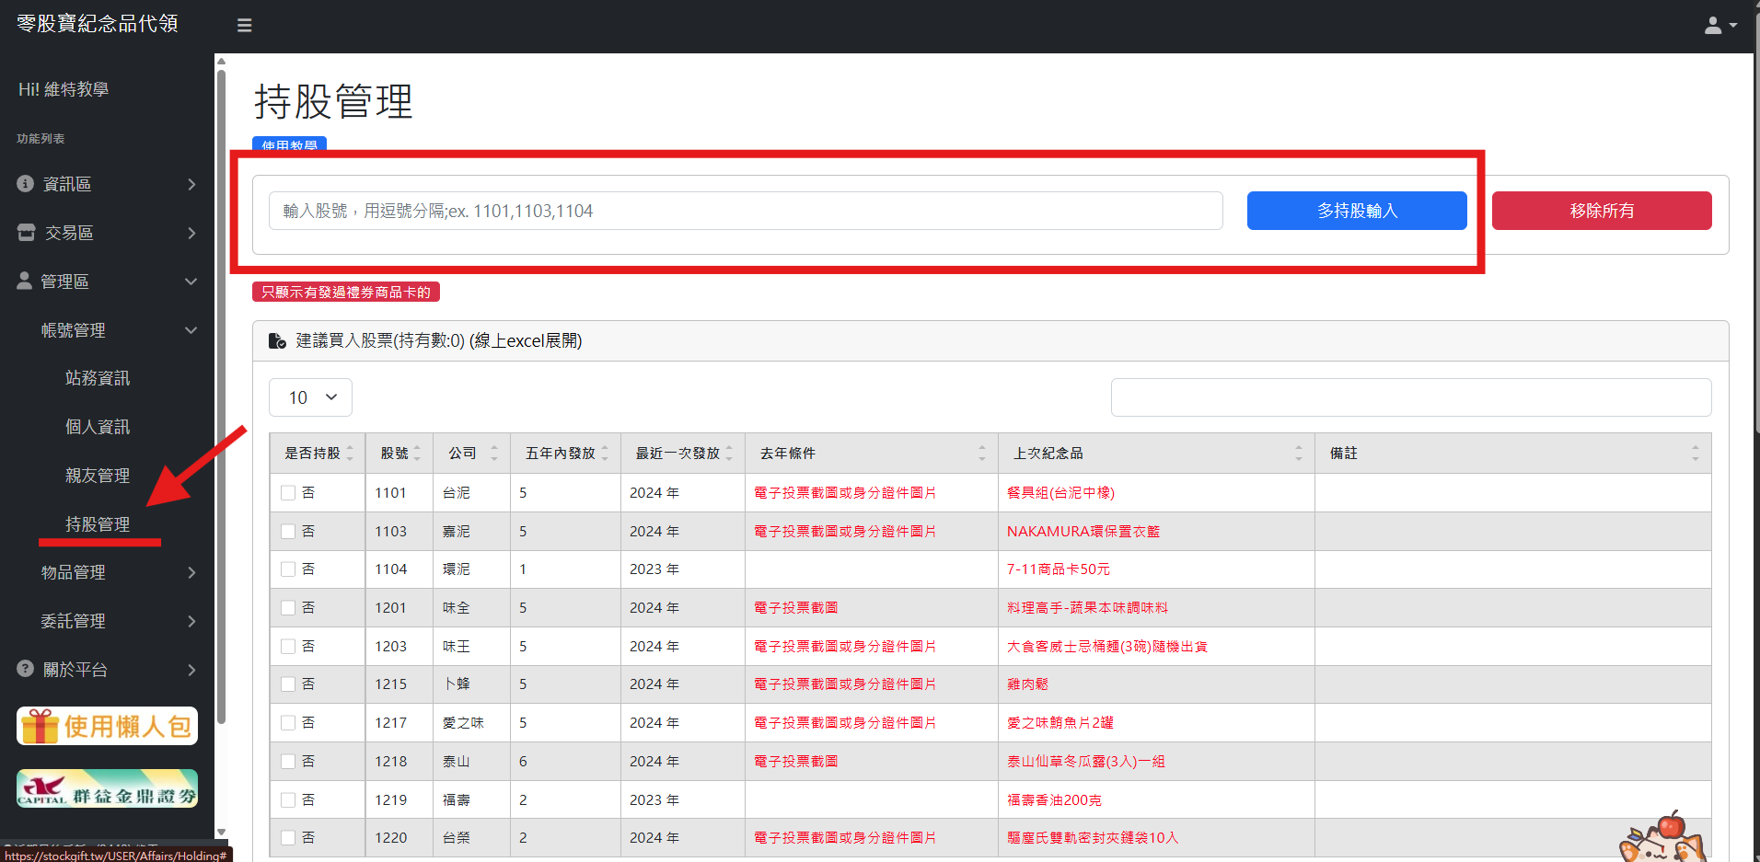Check the holding box for 1217 愛之味
The width and height of the screenshot is (1760, 862).
point(288,723)
